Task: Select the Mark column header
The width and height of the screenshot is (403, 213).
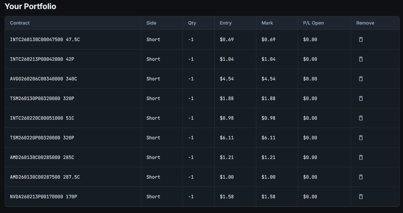Action: click(x=267, y=23)
